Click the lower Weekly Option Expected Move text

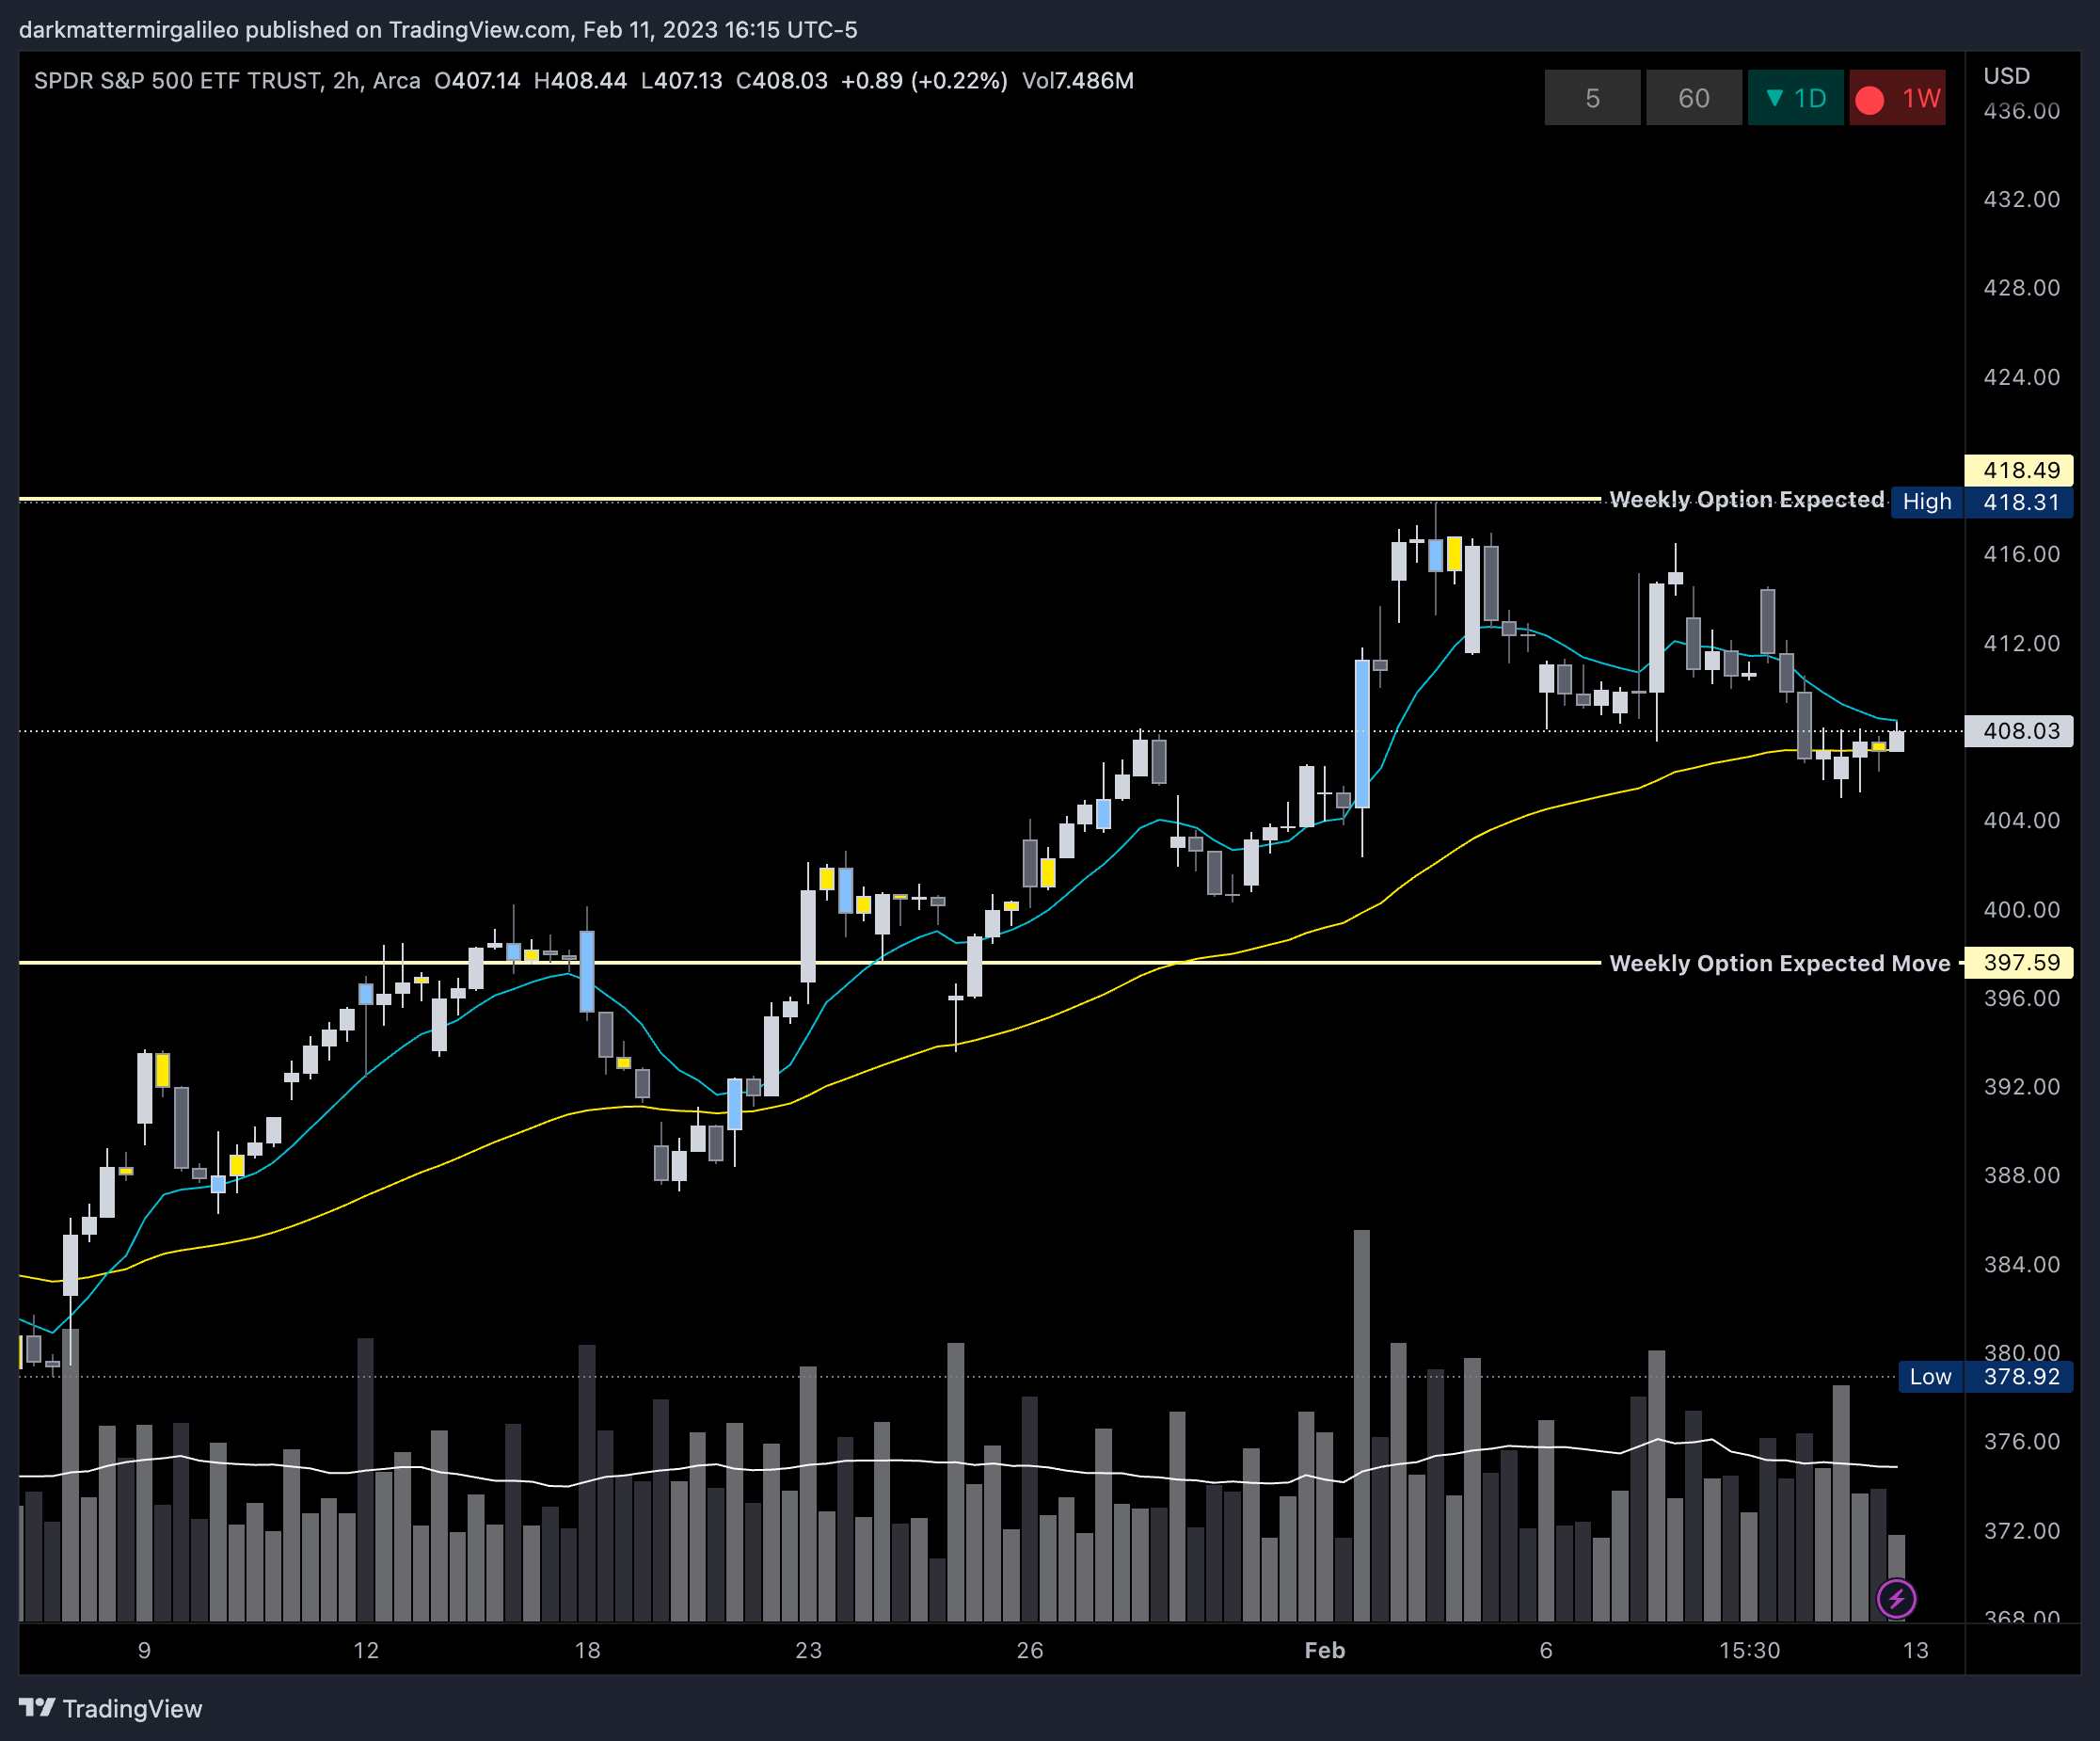tap(1780, 963)
